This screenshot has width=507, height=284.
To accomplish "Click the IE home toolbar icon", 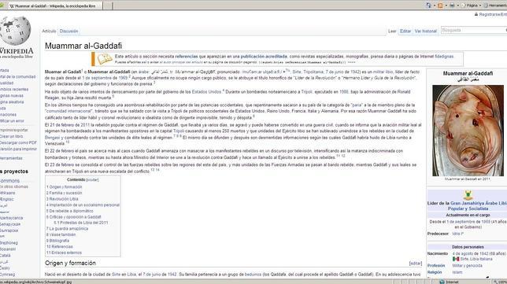I will click(428, 6).
